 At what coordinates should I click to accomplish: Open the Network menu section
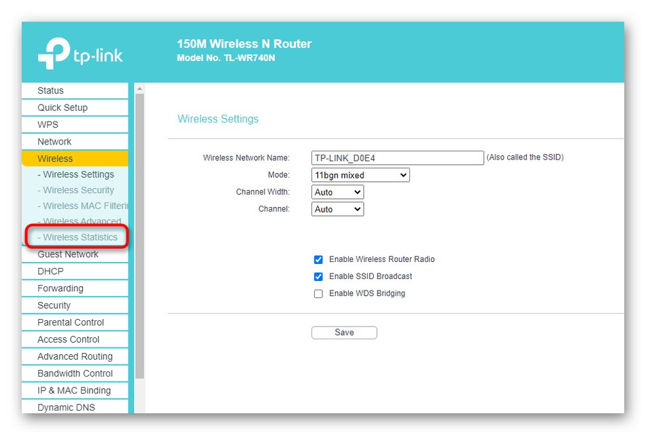tap(75, 142)
